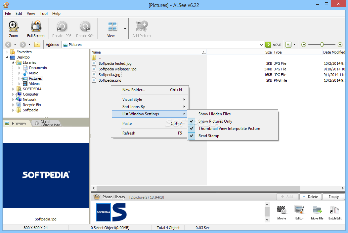Select the Softpedia thumbnail in Photo Library

point(103,212)
